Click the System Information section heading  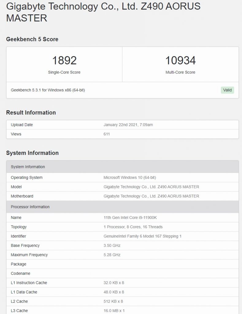[x=33, y=153]
